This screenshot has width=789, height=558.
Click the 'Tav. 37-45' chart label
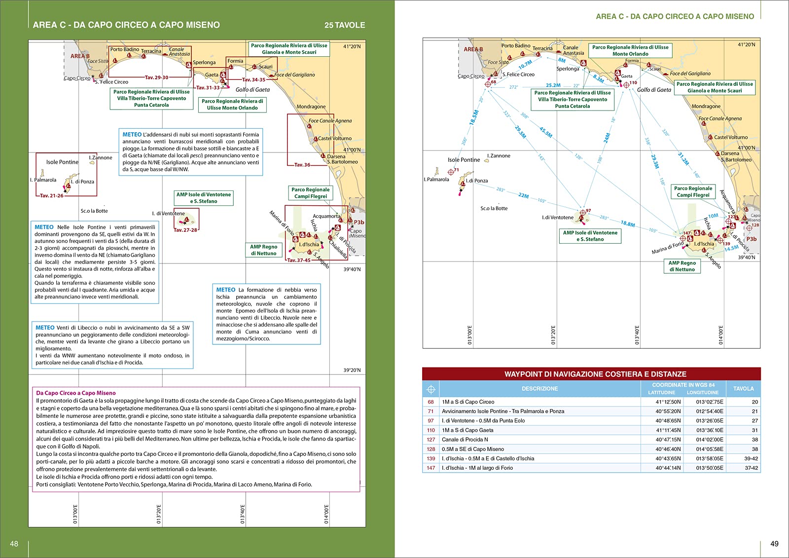point(299,260)
